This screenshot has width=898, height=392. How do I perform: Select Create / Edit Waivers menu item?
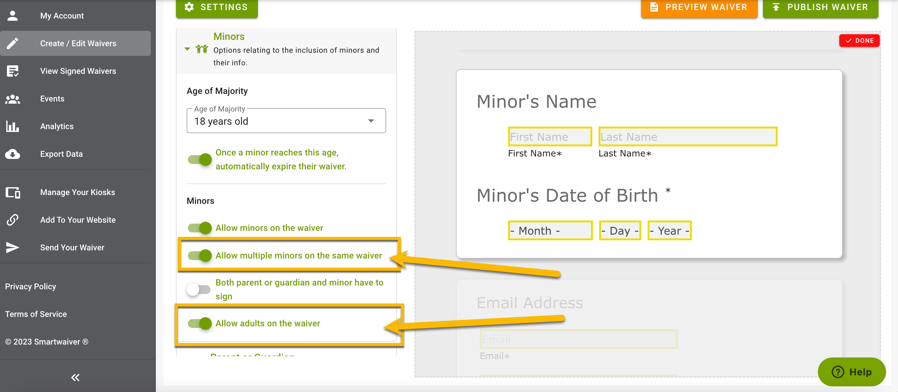click(x=75, y=43)
